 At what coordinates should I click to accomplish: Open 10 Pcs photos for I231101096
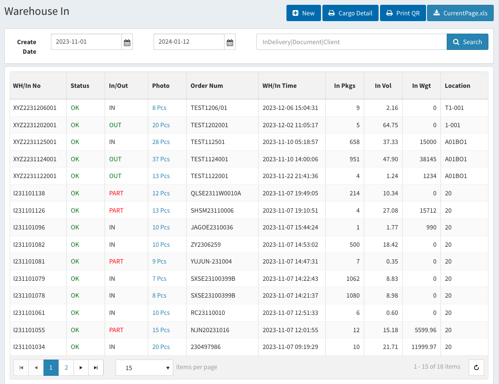[x=161, y=228]
